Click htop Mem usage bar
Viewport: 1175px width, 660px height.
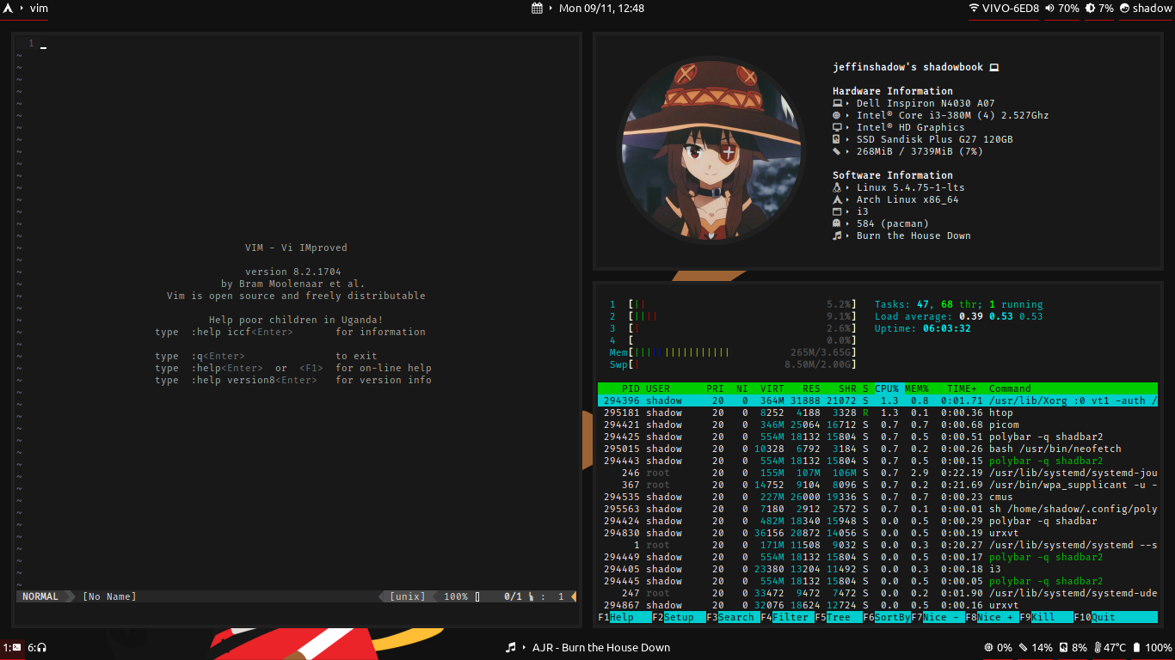[x=733, y=352]
